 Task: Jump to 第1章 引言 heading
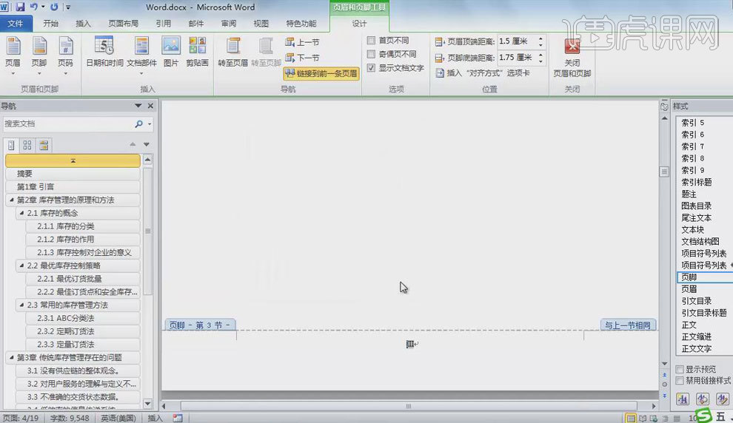[73, 187]
